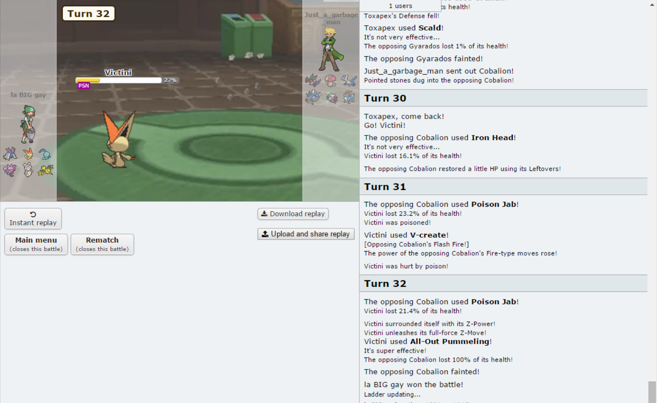Click the Victini team icon
Screen dimensions: 657x403
[x=28, y=154]
